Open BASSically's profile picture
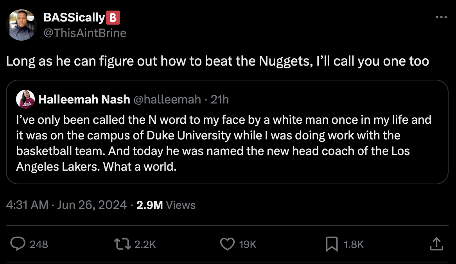The width and height of the screenshot is (456, 264). [22, 25]
